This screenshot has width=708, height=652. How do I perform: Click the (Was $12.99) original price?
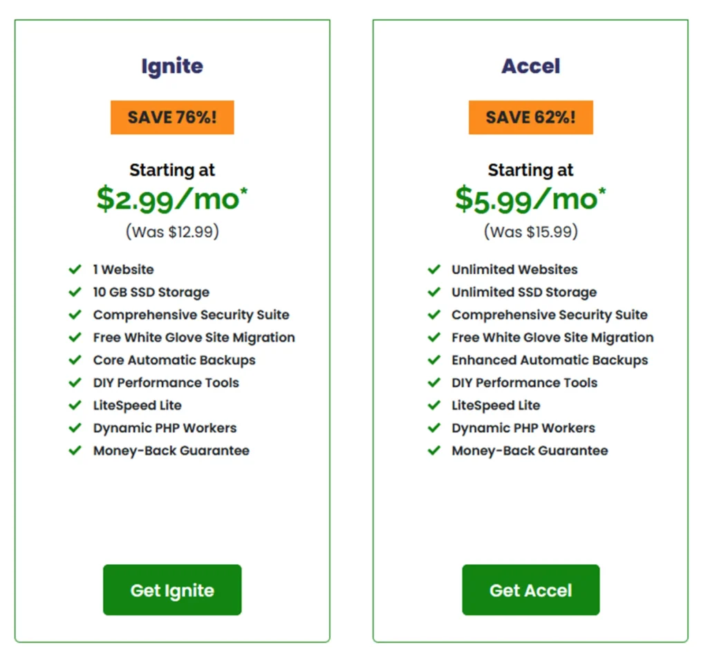pos(172,232)
